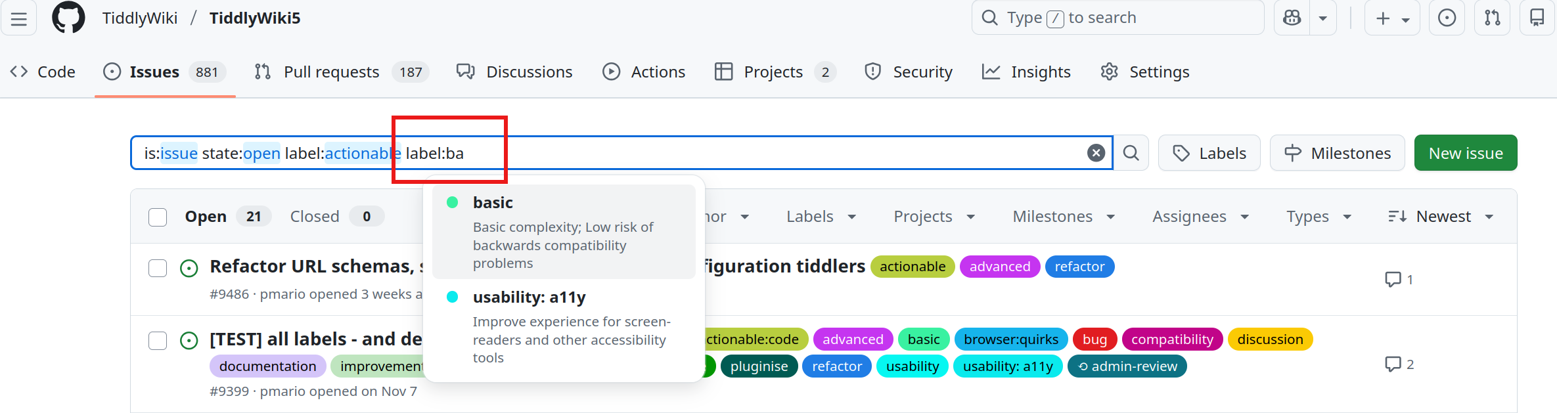Open the issues inbox icon in header
Image resolution: width=1557 pixels, height=413 pixels.
(1447, 18)
